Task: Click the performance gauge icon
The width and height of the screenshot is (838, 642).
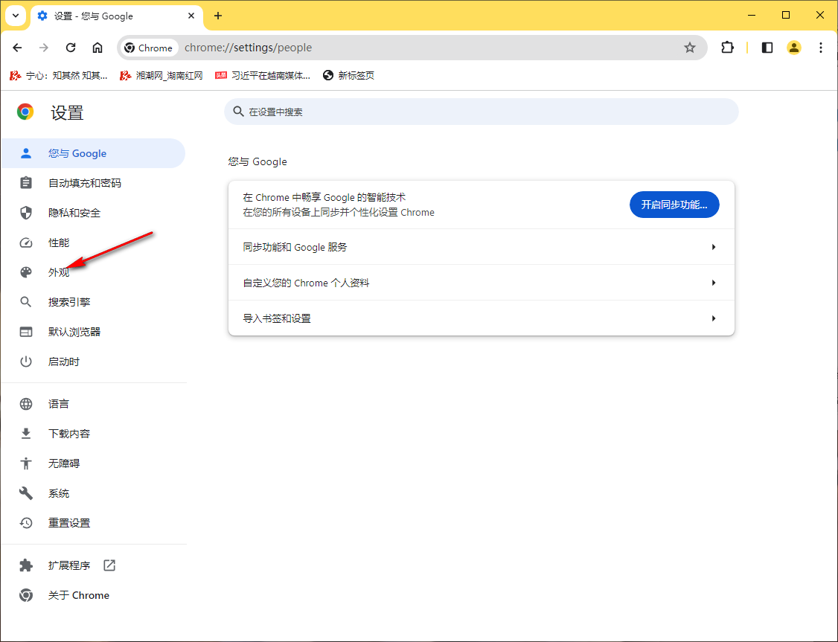Action: tap(25, 243)
